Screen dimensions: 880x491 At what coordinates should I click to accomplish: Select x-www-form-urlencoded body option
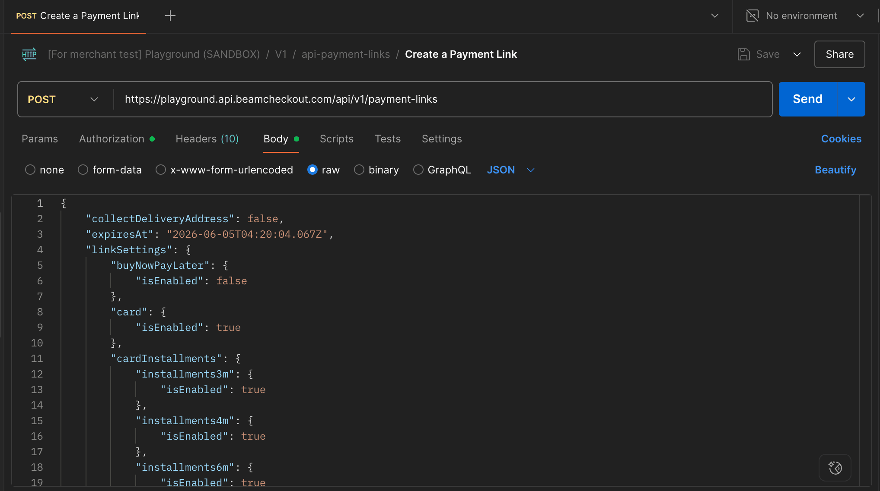(x=161, y=170)
